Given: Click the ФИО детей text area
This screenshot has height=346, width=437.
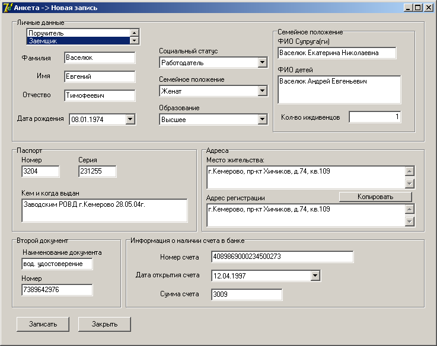Looking at the screenshot, I should [339, 89].
